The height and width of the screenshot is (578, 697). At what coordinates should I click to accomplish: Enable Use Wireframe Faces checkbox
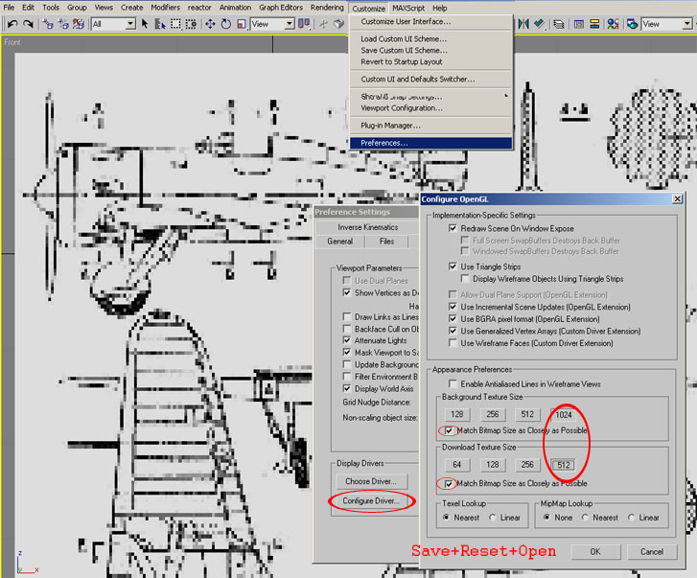coord(453,343)
